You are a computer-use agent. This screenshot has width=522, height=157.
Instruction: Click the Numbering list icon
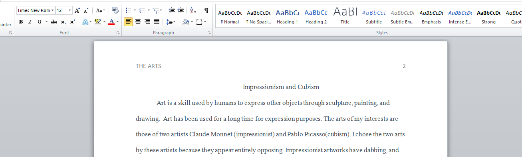point(142,10)
